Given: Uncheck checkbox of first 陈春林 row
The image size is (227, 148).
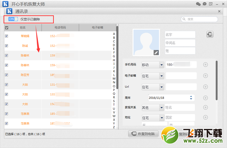Looking at the screenshot, I should click(x=6, y=55).
